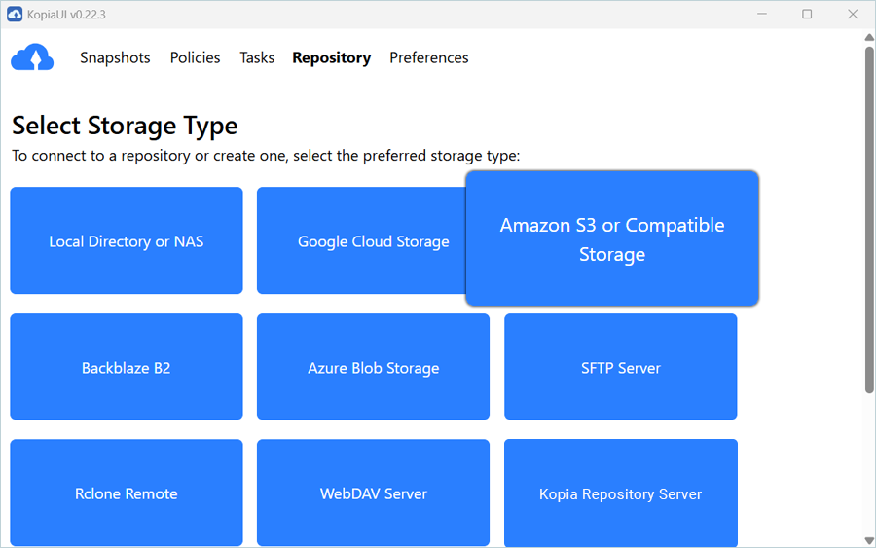
Task: Select Azure Blob Storage option
Action: click(x=373, y=368)
